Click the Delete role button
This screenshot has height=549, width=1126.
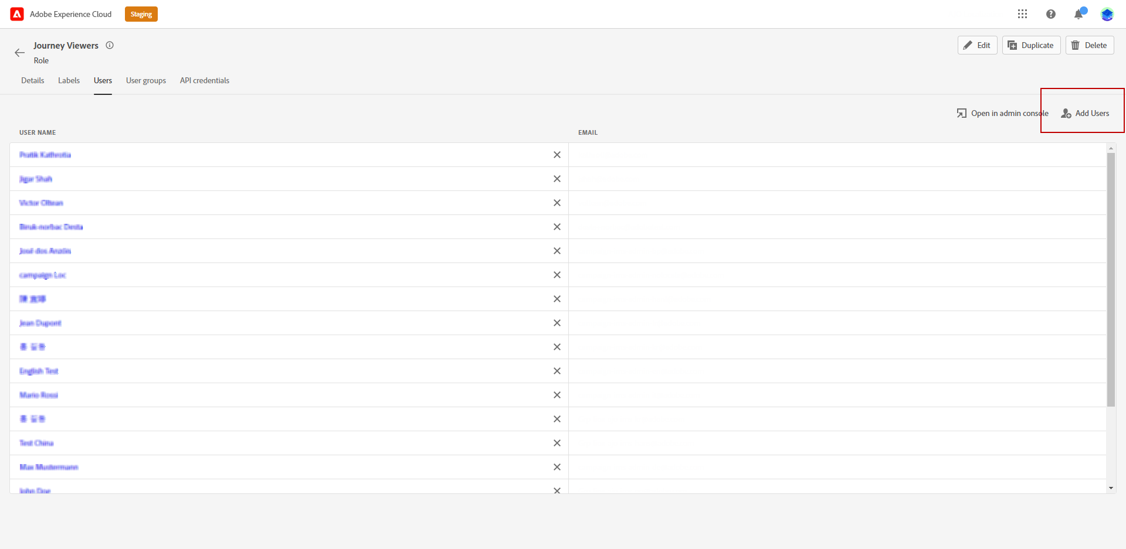(x=1089, y=45)
